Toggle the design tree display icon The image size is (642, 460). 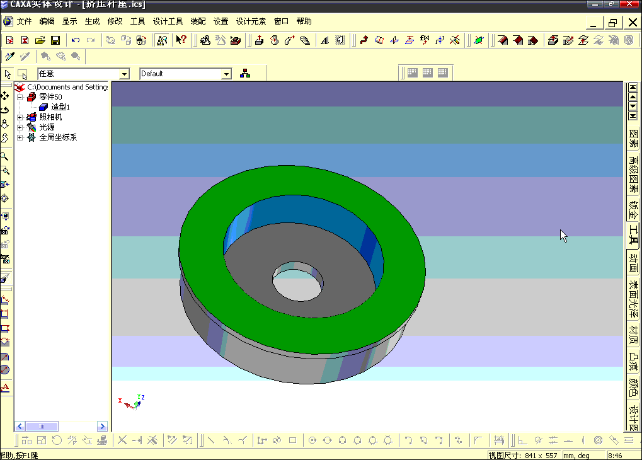[162, 40]
